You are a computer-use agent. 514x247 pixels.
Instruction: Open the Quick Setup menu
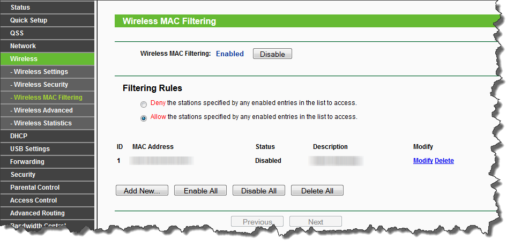coord(29,20)
